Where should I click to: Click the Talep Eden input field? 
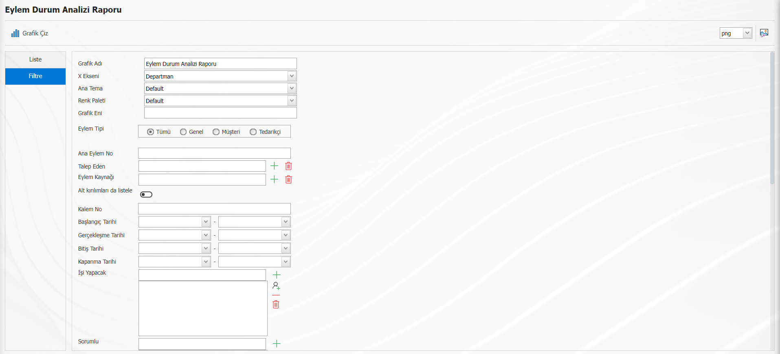tap(202, 166)
